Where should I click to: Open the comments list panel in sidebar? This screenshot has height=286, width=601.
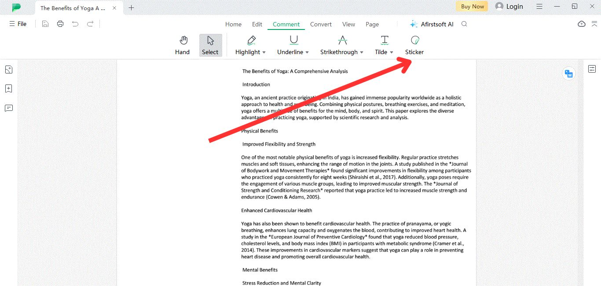point(8,108)
